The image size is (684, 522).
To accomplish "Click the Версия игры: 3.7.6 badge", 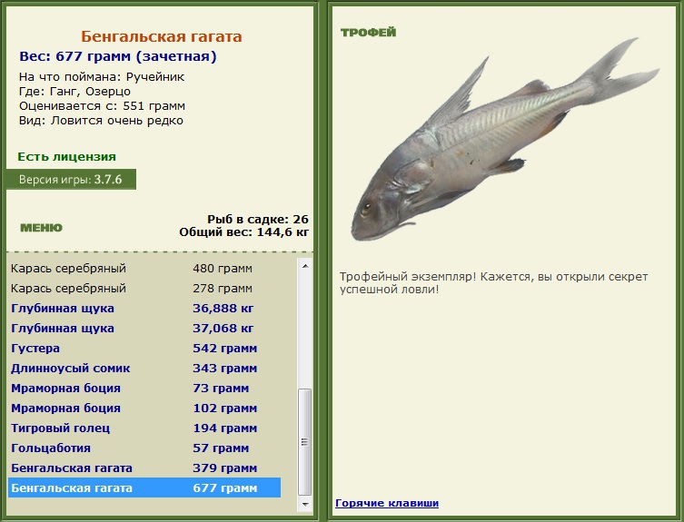I will tap(71, 180).
